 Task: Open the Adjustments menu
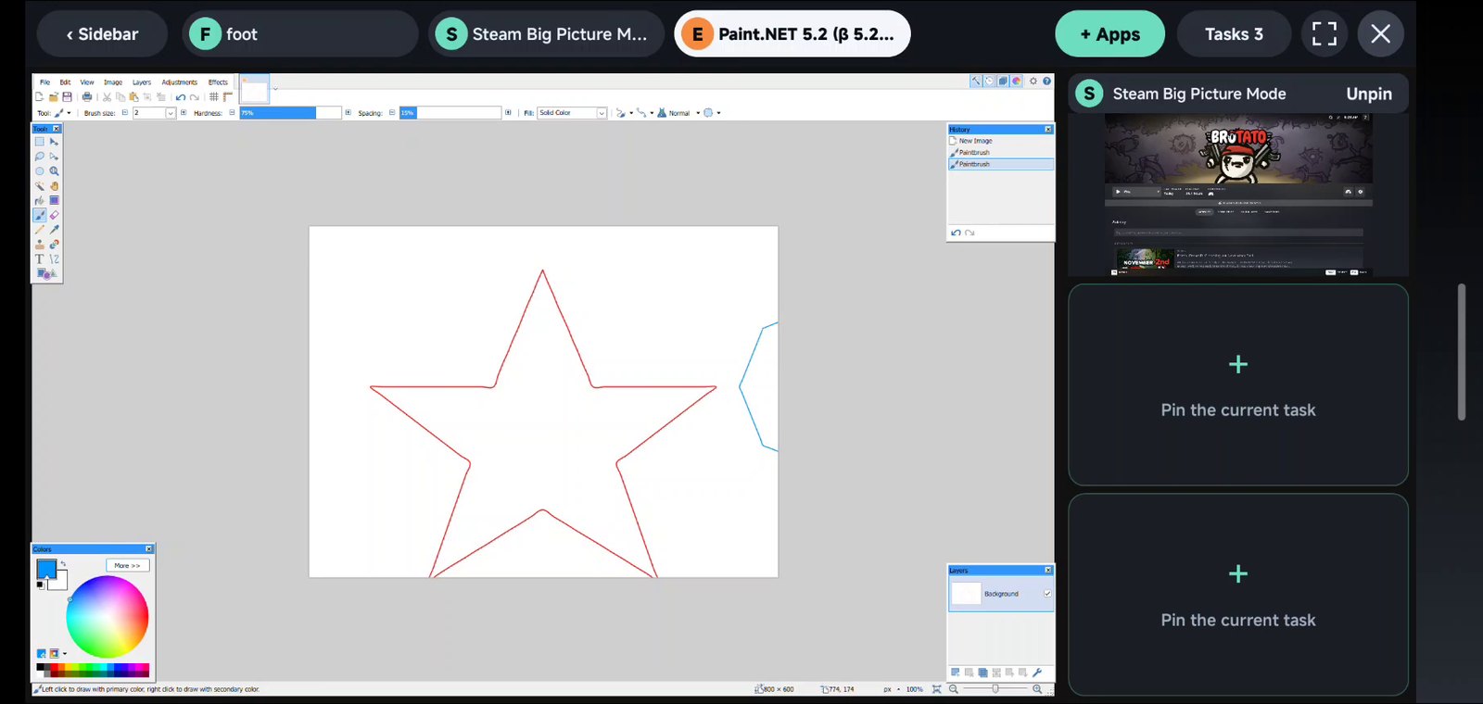[x=180, y=82]
